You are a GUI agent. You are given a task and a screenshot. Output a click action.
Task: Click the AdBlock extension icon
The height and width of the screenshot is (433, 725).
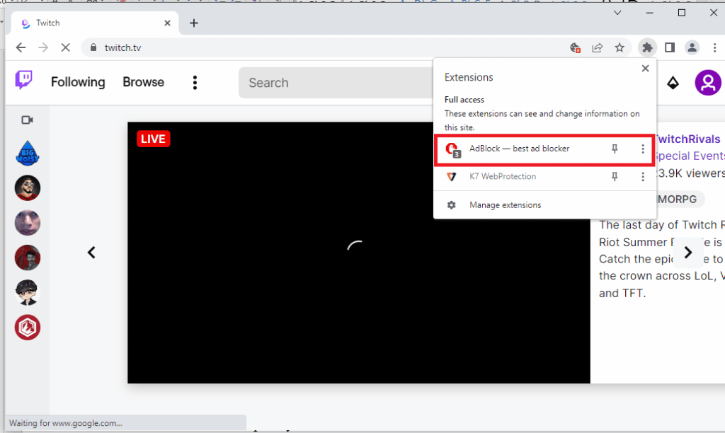(x=452, y=149)
